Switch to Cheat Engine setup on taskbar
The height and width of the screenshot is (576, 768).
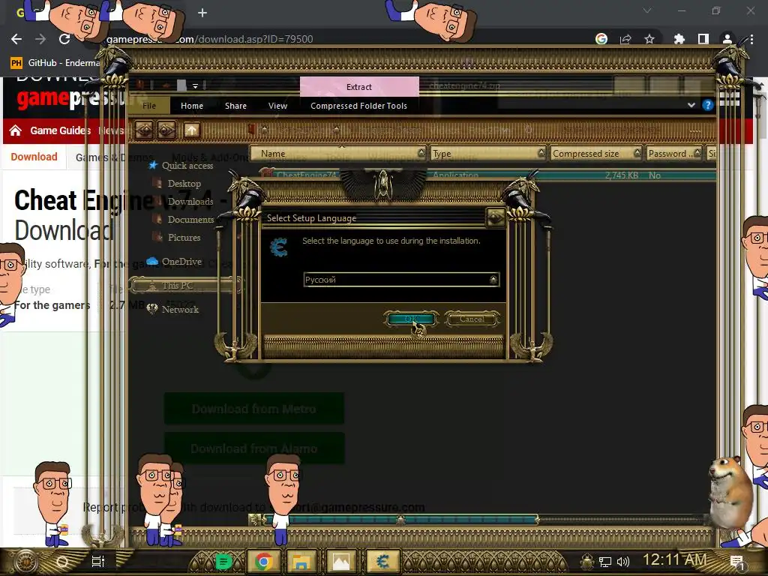[382, 561]
